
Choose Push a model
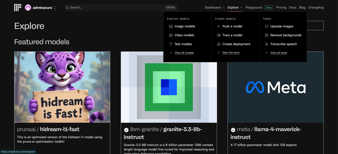pos(232,26)
